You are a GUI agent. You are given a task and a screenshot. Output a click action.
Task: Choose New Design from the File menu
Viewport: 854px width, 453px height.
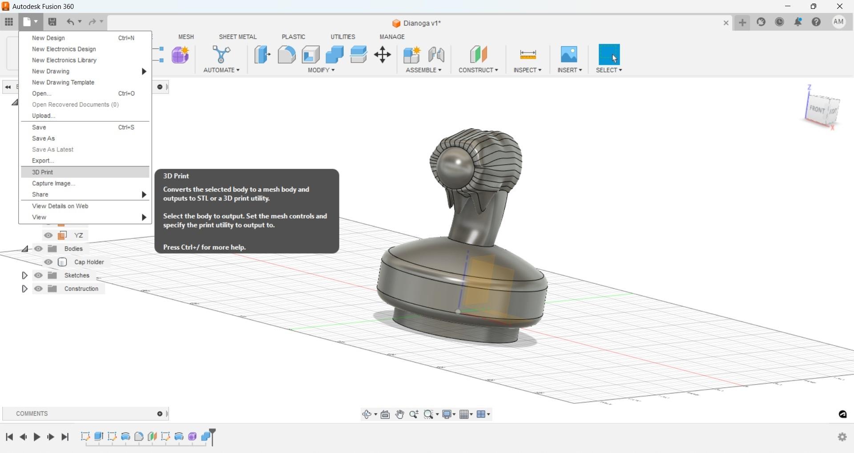click(85, 38)
